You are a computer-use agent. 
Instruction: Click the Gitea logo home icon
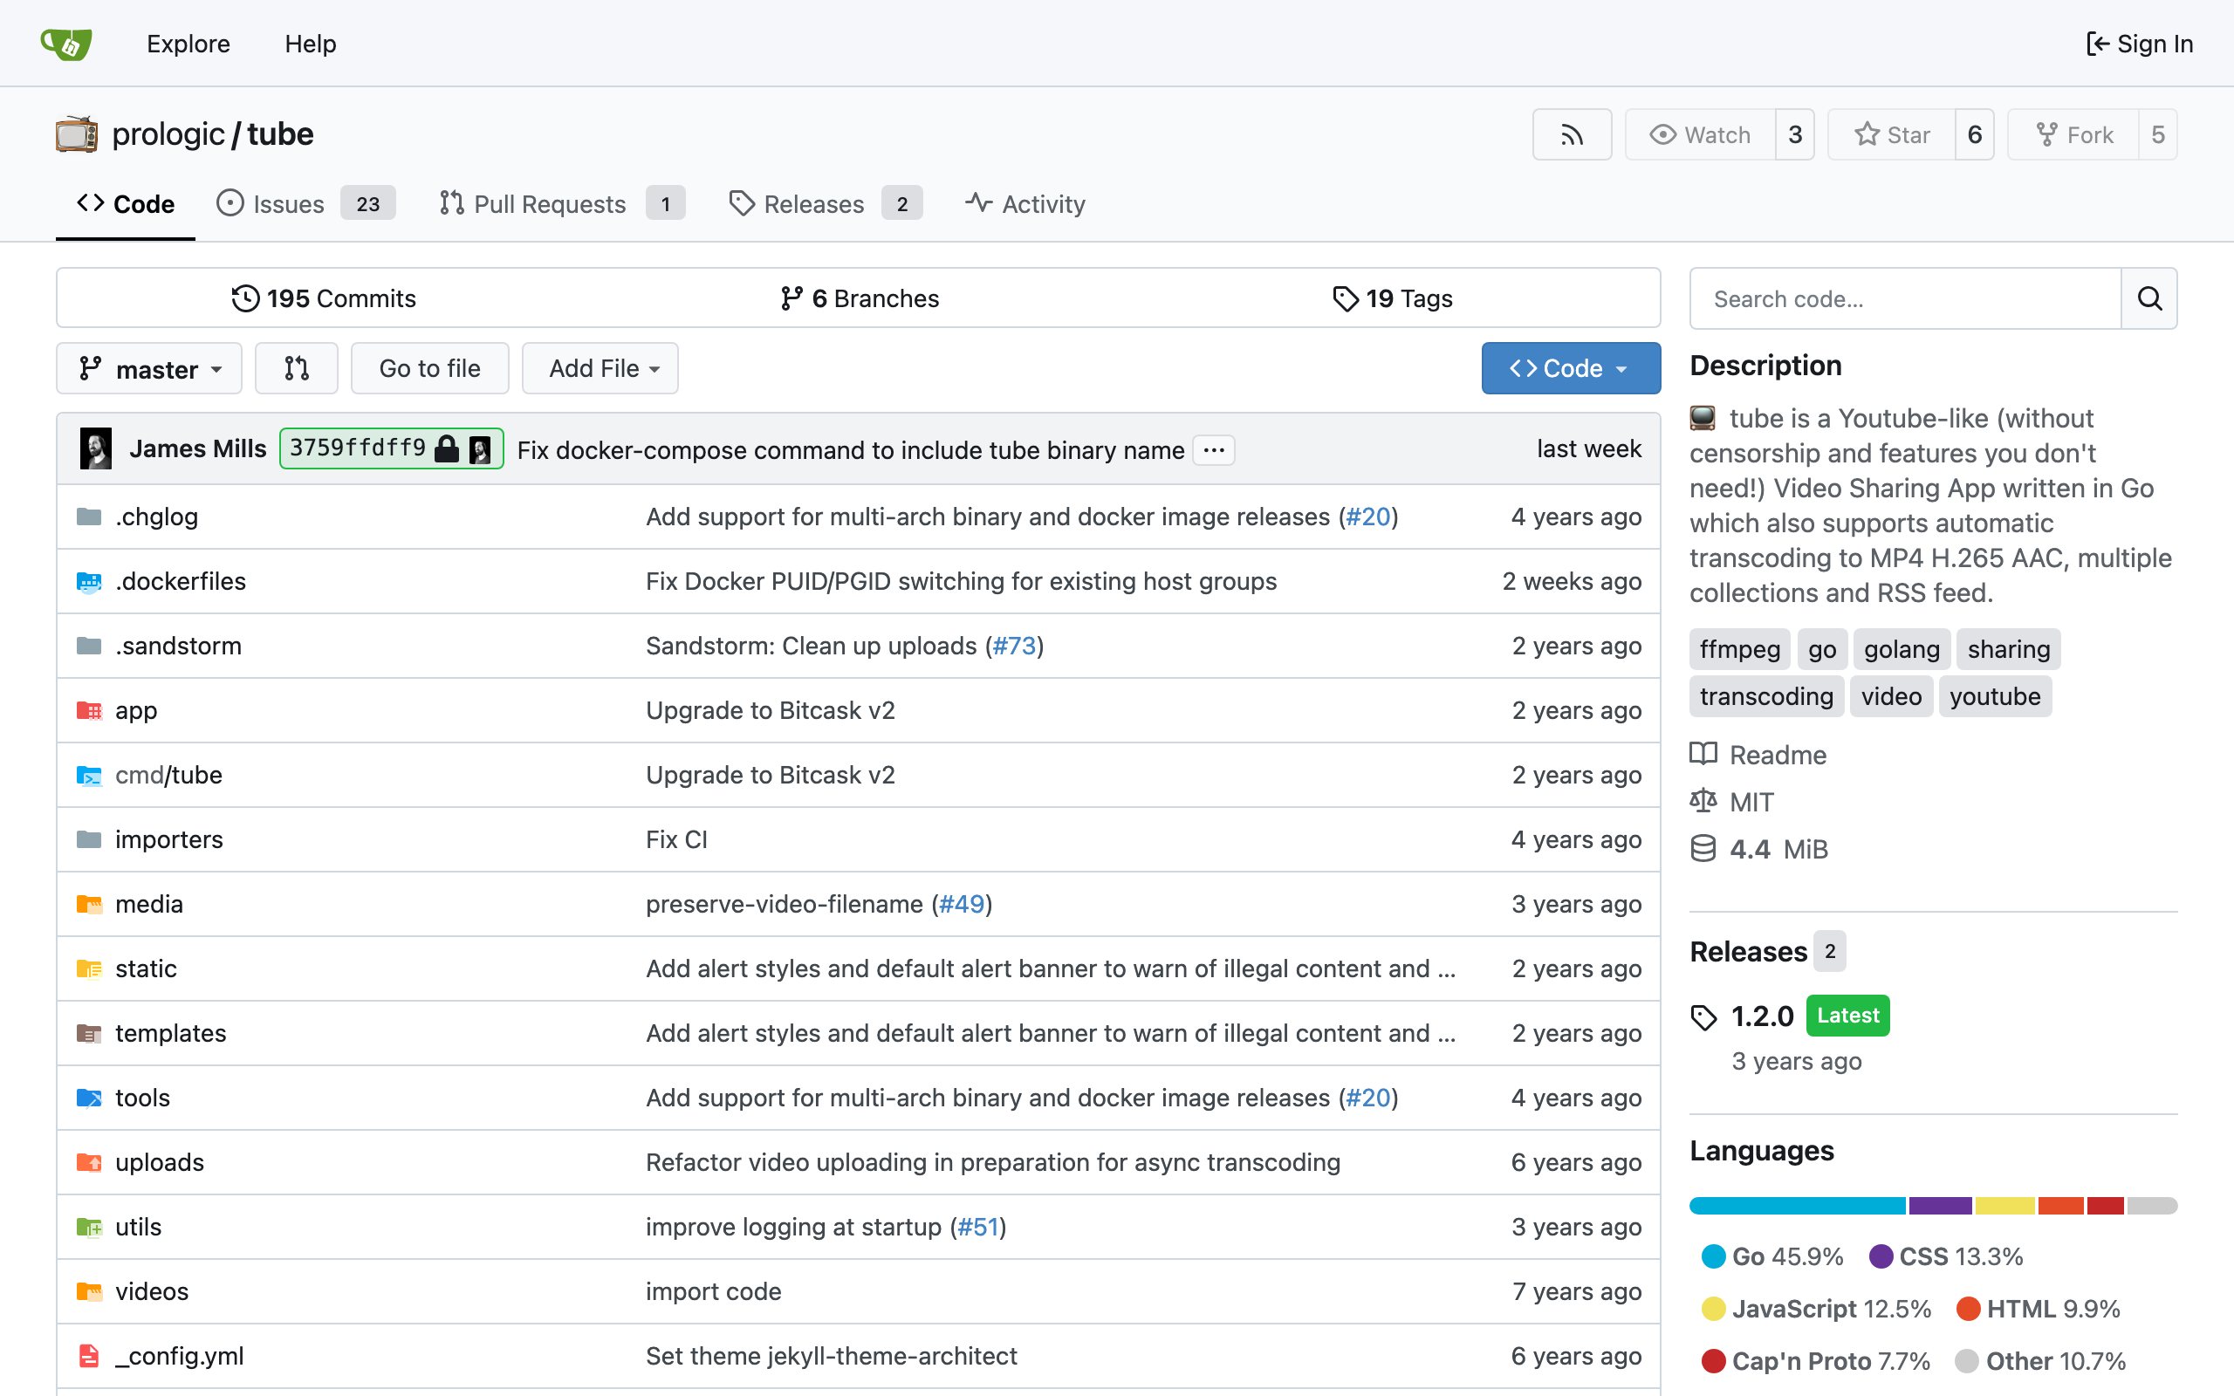[x=66, y=44]
